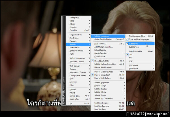The image size is (170, 117).
Task: Expand Subtitle Effects submenu
Action: 108,92
